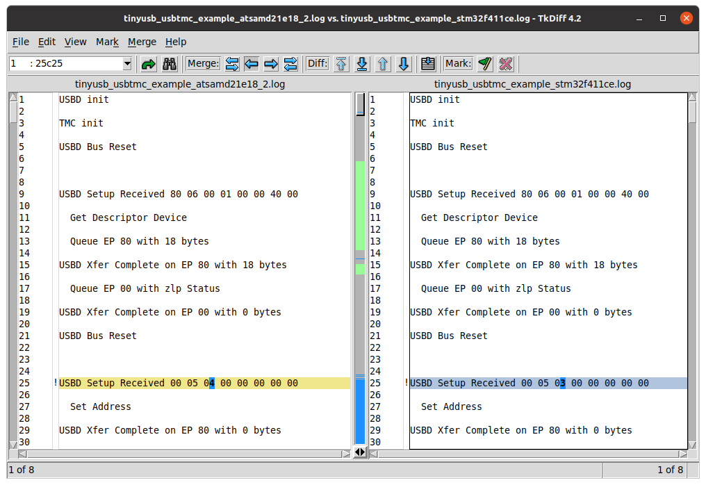Screen dimensions: 706x485
Task: Go to next diff down arrow
Action: pos(404,64)
